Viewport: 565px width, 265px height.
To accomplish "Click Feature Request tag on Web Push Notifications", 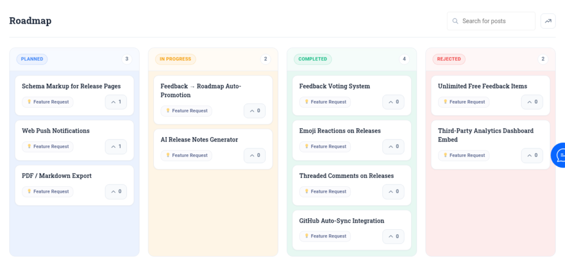I will (47, 147).
